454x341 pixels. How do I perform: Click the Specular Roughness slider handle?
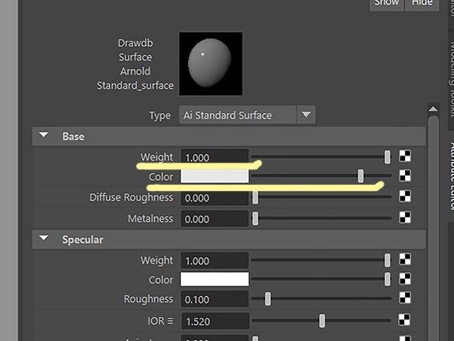click(x=268, y=299)
